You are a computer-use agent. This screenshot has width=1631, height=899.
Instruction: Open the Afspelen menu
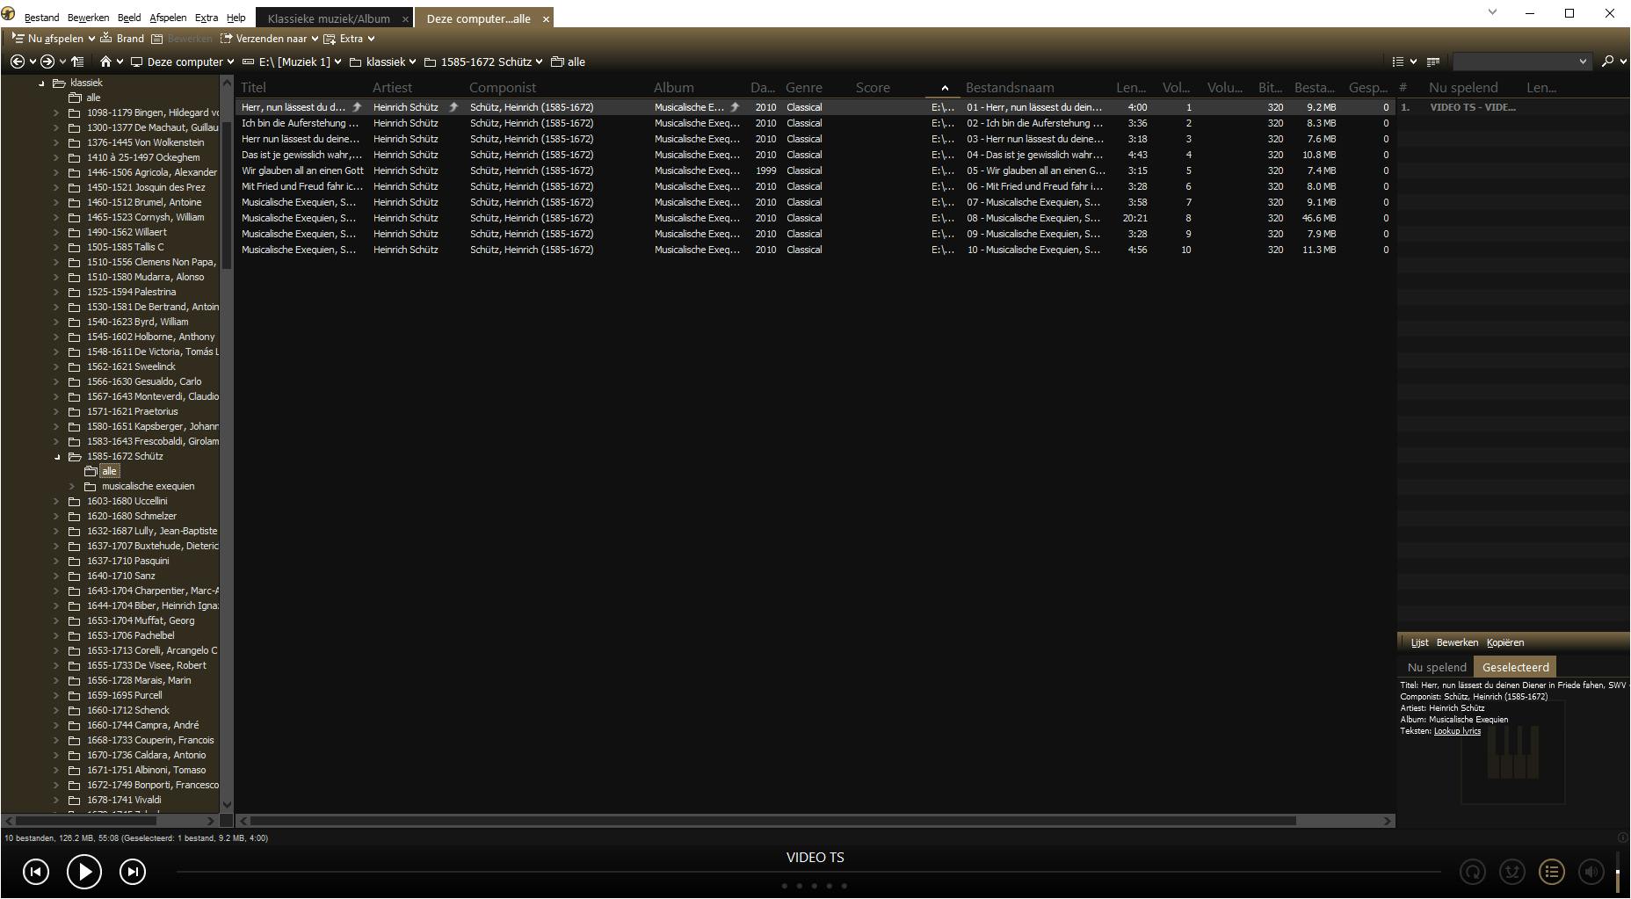(168, 18)
